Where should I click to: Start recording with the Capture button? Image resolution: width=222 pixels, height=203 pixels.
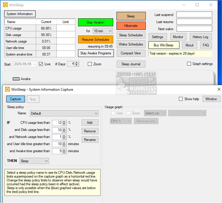(x=16, y=99)
